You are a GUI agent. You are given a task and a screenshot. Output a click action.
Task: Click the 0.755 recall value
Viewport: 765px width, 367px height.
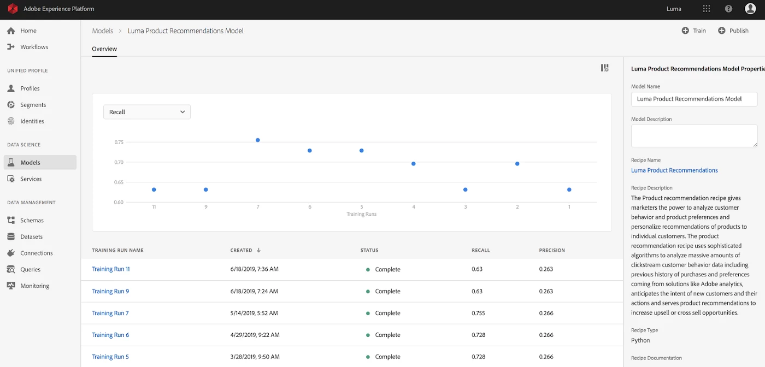pos(479,313)
